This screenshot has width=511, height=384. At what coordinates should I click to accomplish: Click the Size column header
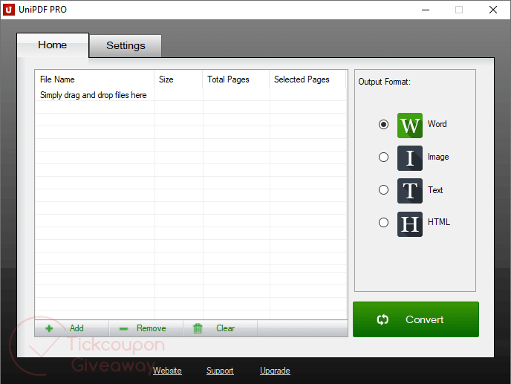pyautogui.click(x=178, y=79)
